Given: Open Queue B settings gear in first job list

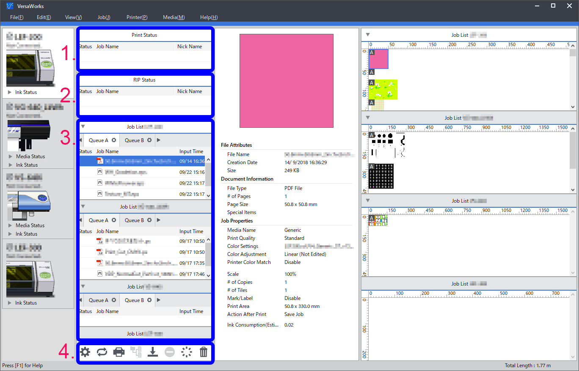Looking at the screenshot, I should pyautogui.click(x=149, y=140).
